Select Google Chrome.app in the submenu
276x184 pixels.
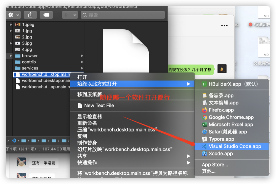coord(232,117)
